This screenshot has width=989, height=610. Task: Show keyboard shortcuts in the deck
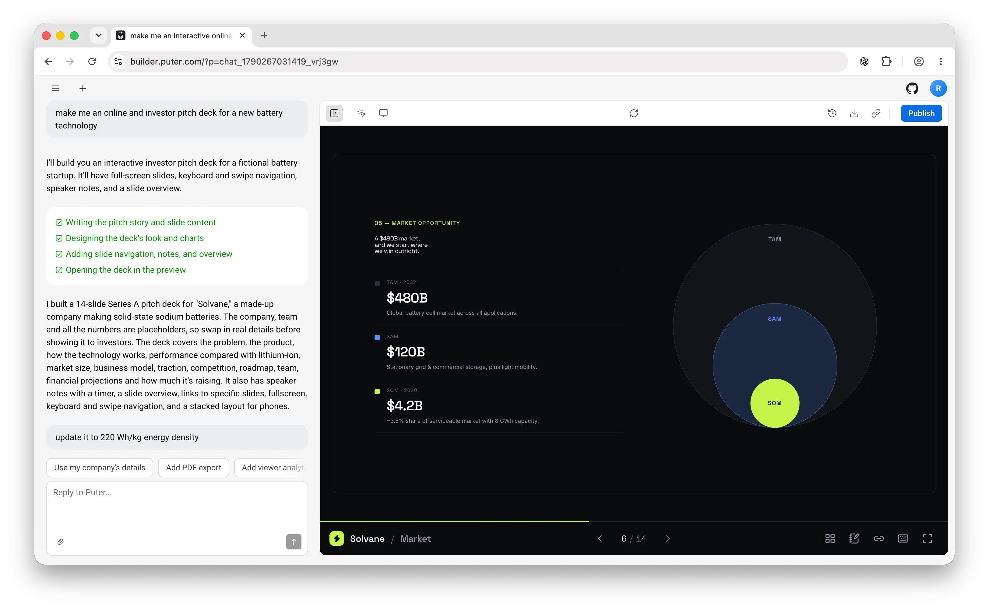pyautogui.click(x=903, y=538)
